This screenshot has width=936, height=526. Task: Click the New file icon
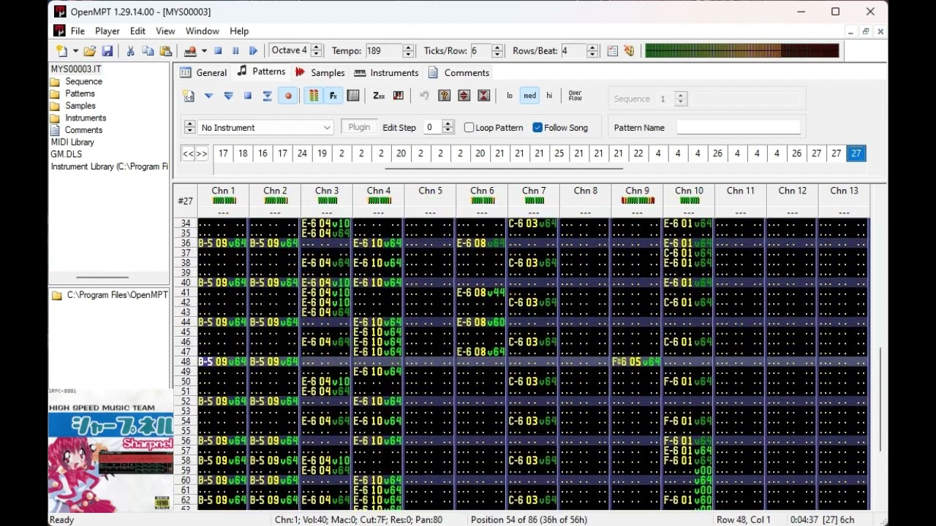click(x=62, y=51)
